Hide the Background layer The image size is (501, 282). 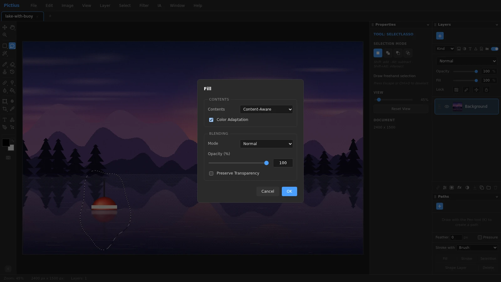point(447,107)
